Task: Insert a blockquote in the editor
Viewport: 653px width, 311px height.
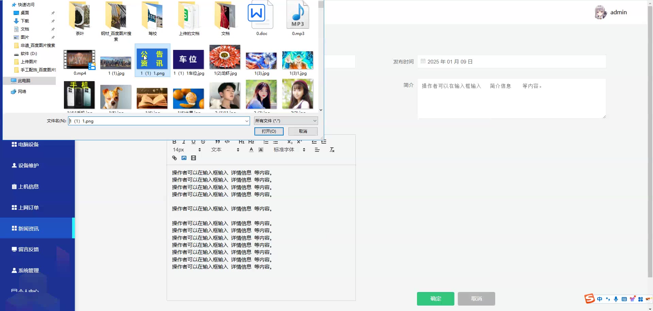Action: click(218, 142)
